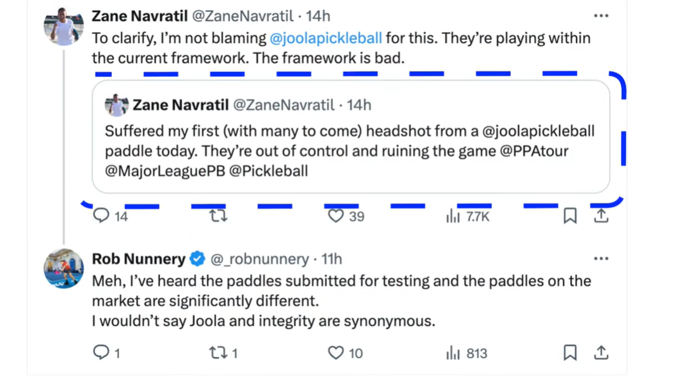
Task: Bookmark Rob Nunnery's reply
Action: click(x=570, y=352)
